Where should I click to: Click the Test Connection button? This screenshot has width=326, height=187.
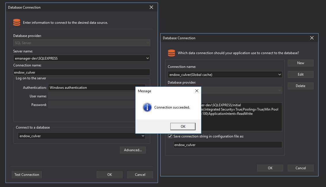tap(27, 175)
